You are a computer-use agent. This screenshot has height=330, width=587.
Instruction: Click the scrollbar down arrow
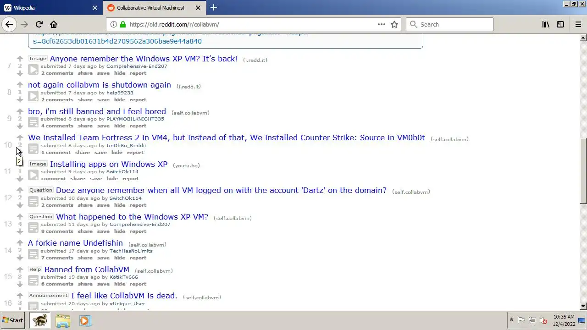(x=583, y=306)
